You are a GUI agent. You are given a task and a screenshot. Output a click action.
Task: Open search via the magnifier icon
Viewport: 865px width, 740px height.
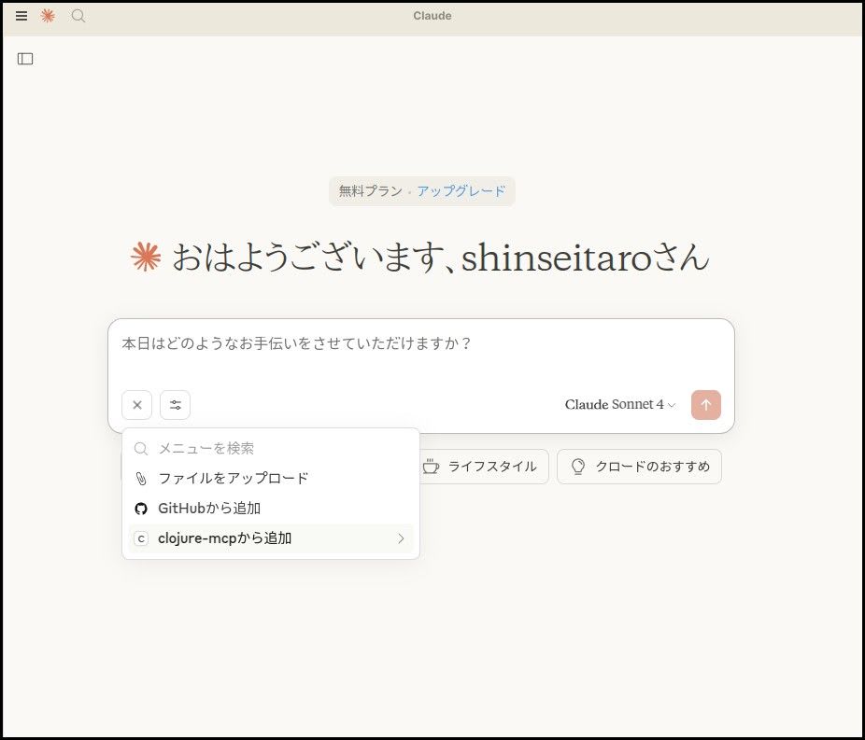(78, 16)
